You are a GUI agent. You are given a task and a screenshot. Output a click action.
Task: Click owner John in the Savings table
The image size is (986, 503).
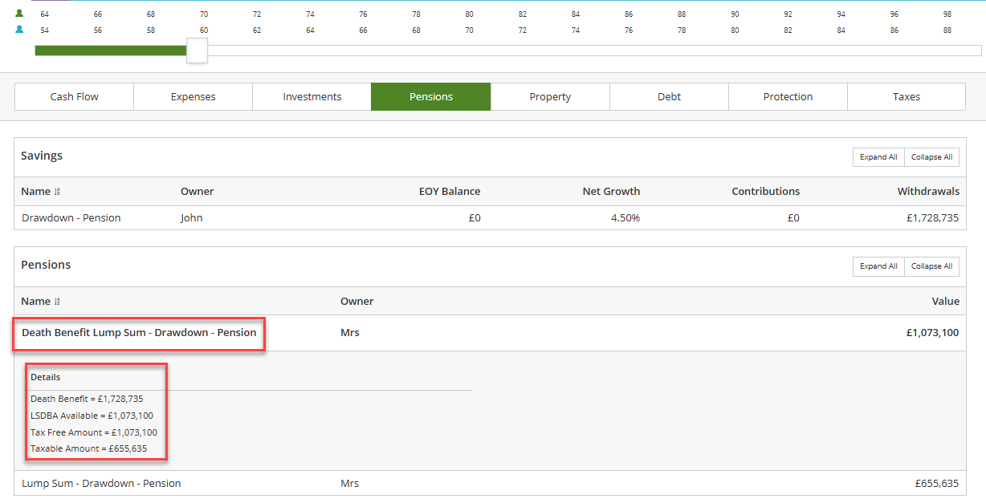pos(191,218)
